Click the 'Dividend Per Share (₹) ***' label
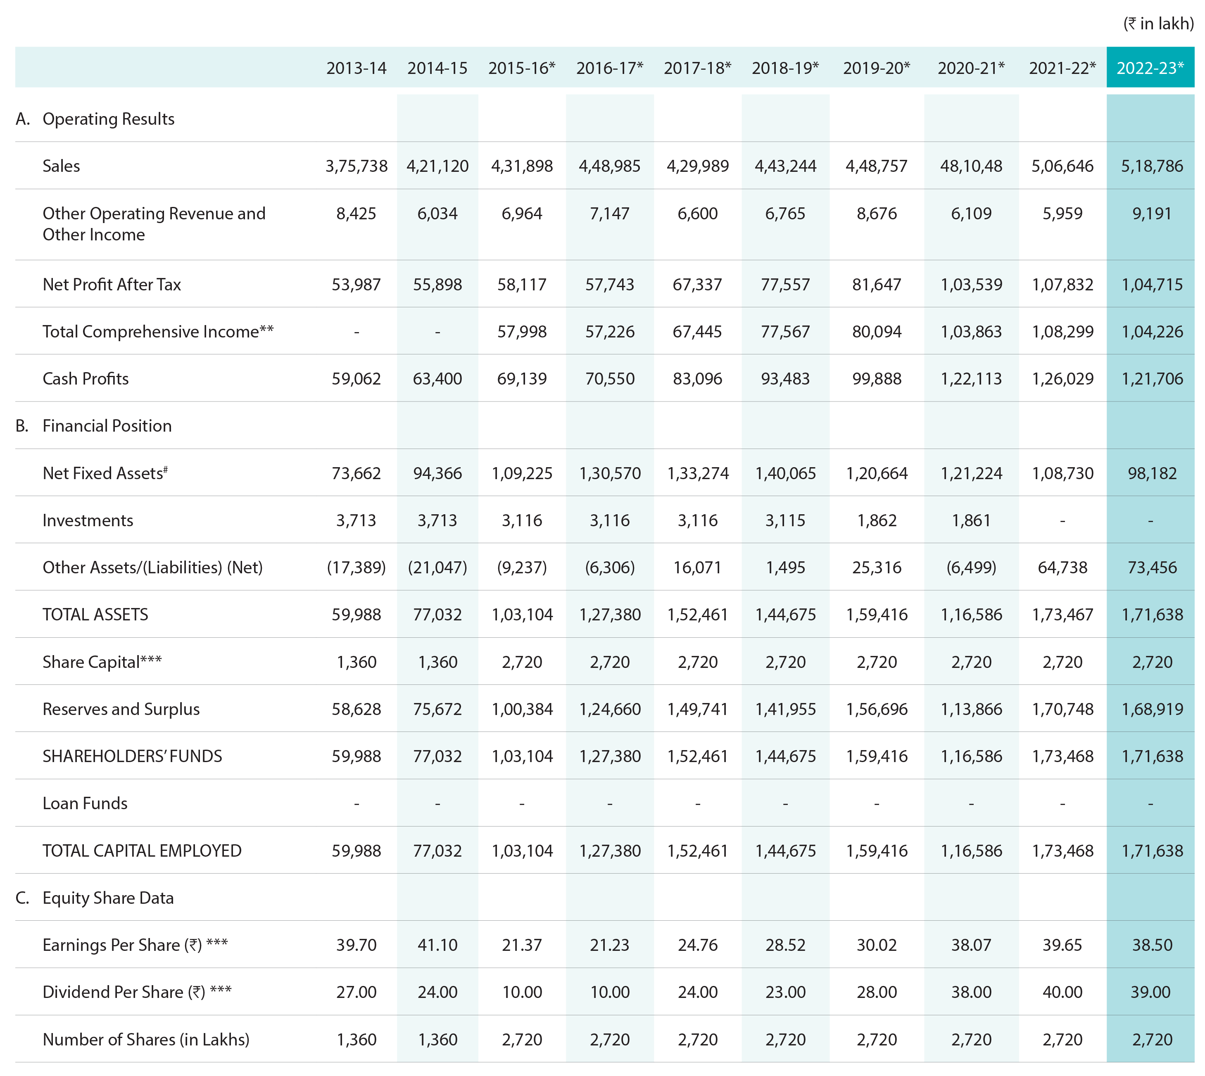1205x1076 pixels. [x=137, y=992]
